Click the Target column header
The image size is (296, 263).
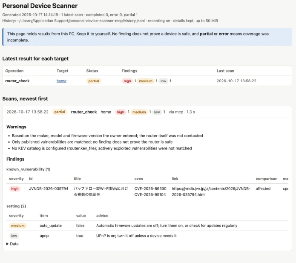62,71
